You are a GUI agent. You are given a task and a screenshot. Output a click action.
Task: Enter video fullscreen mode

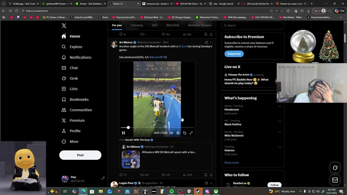click(x=191, y=133)
